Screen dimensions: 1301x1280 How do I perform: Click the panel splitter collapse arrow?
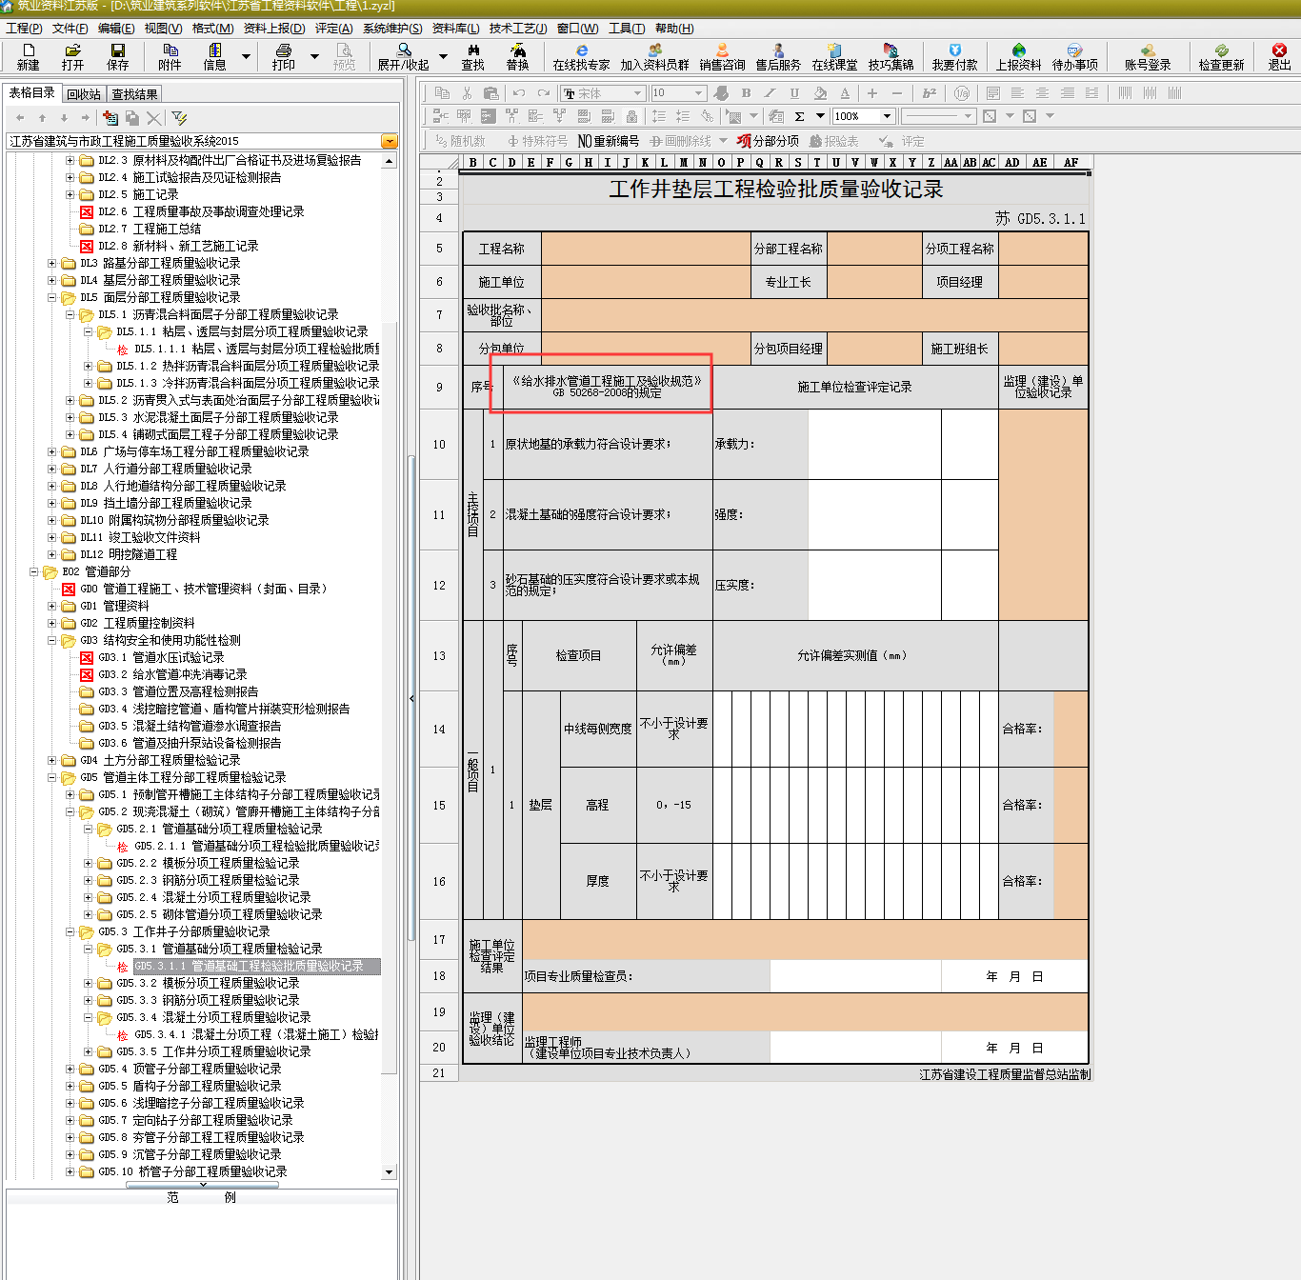tap(411, 698)
